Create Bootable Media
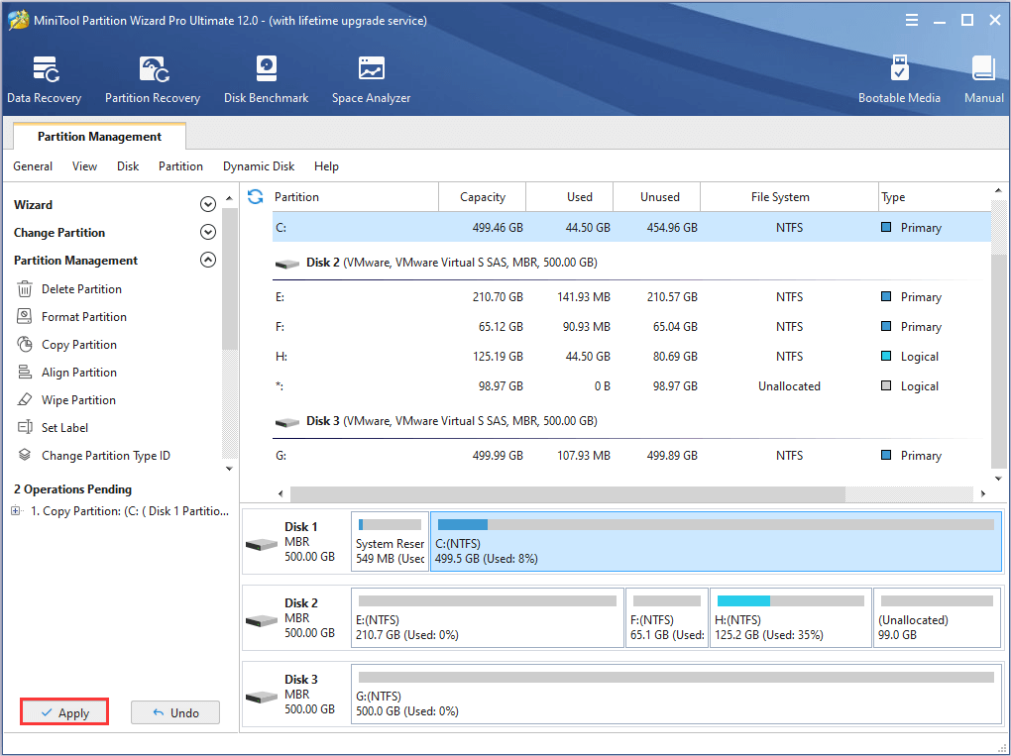Image resolution: width=1011 pixels, height=756 pixels. pyautogui.click(x=899, y=80)
